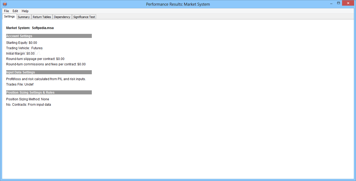Click the Input Data Settings header

[x=49, y=72]
